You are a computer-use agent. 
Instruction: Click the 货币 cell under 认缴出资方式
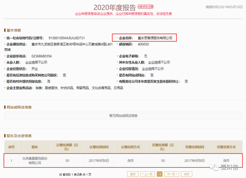[130, 161]
